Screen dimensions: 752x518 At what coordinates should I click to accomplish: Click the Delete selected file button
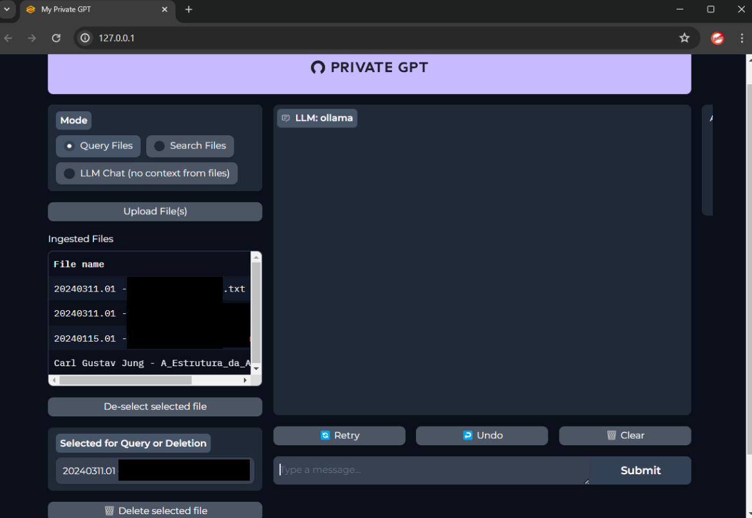(x=155, y=510)
